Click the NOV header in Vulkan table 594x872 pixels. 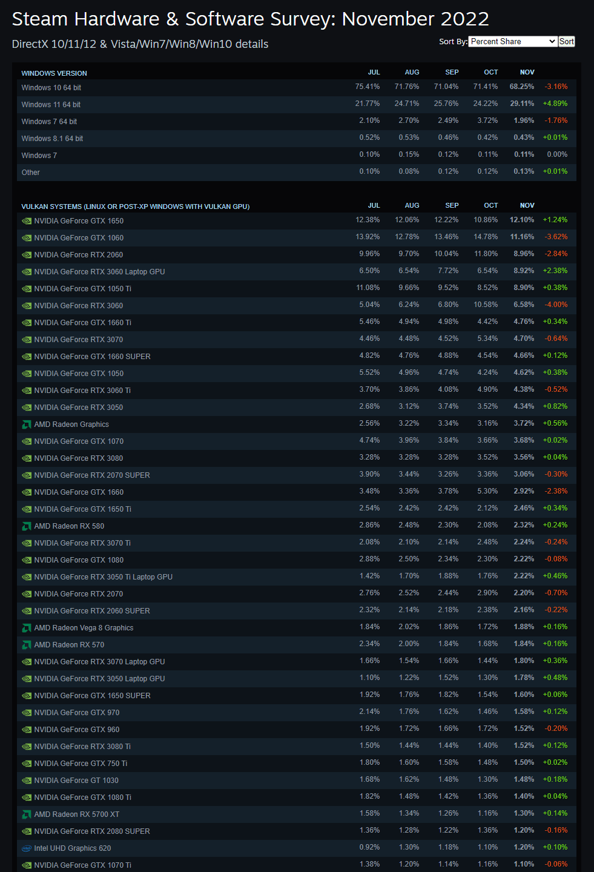[527, 205]
